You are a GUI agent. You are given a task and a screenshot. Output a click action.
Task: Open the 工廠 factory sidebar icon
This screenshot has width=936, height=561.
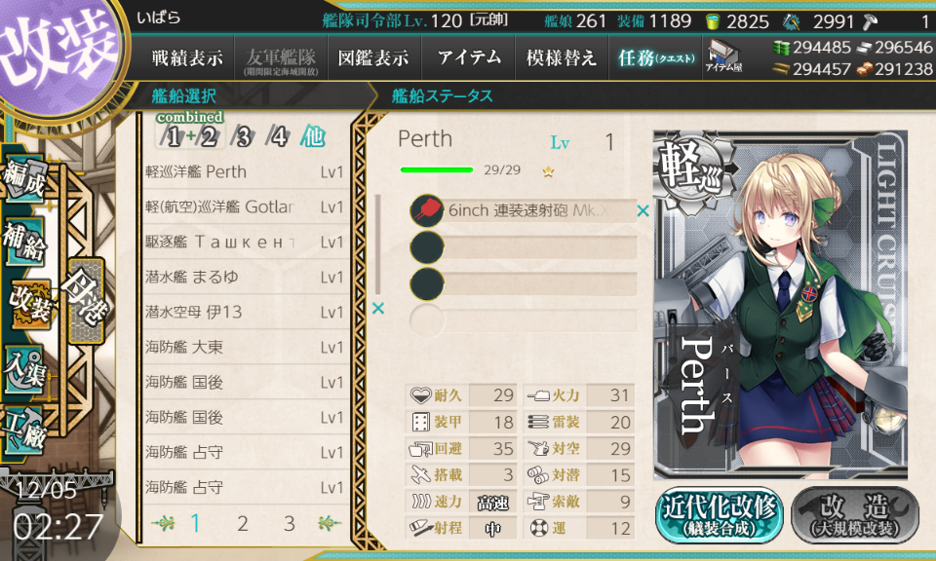point(23,431)
